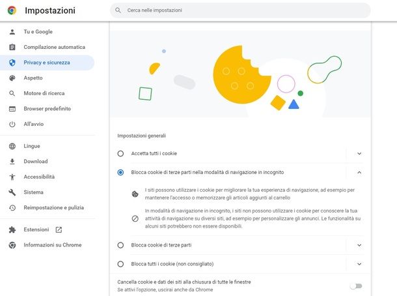Click the puzzle piece Estensioni icon

[x=12, y=229]
